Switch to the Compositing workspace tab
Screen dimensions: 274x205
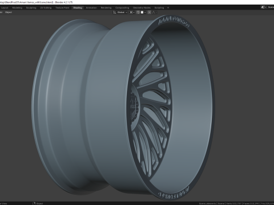click(x=122, y=8)
